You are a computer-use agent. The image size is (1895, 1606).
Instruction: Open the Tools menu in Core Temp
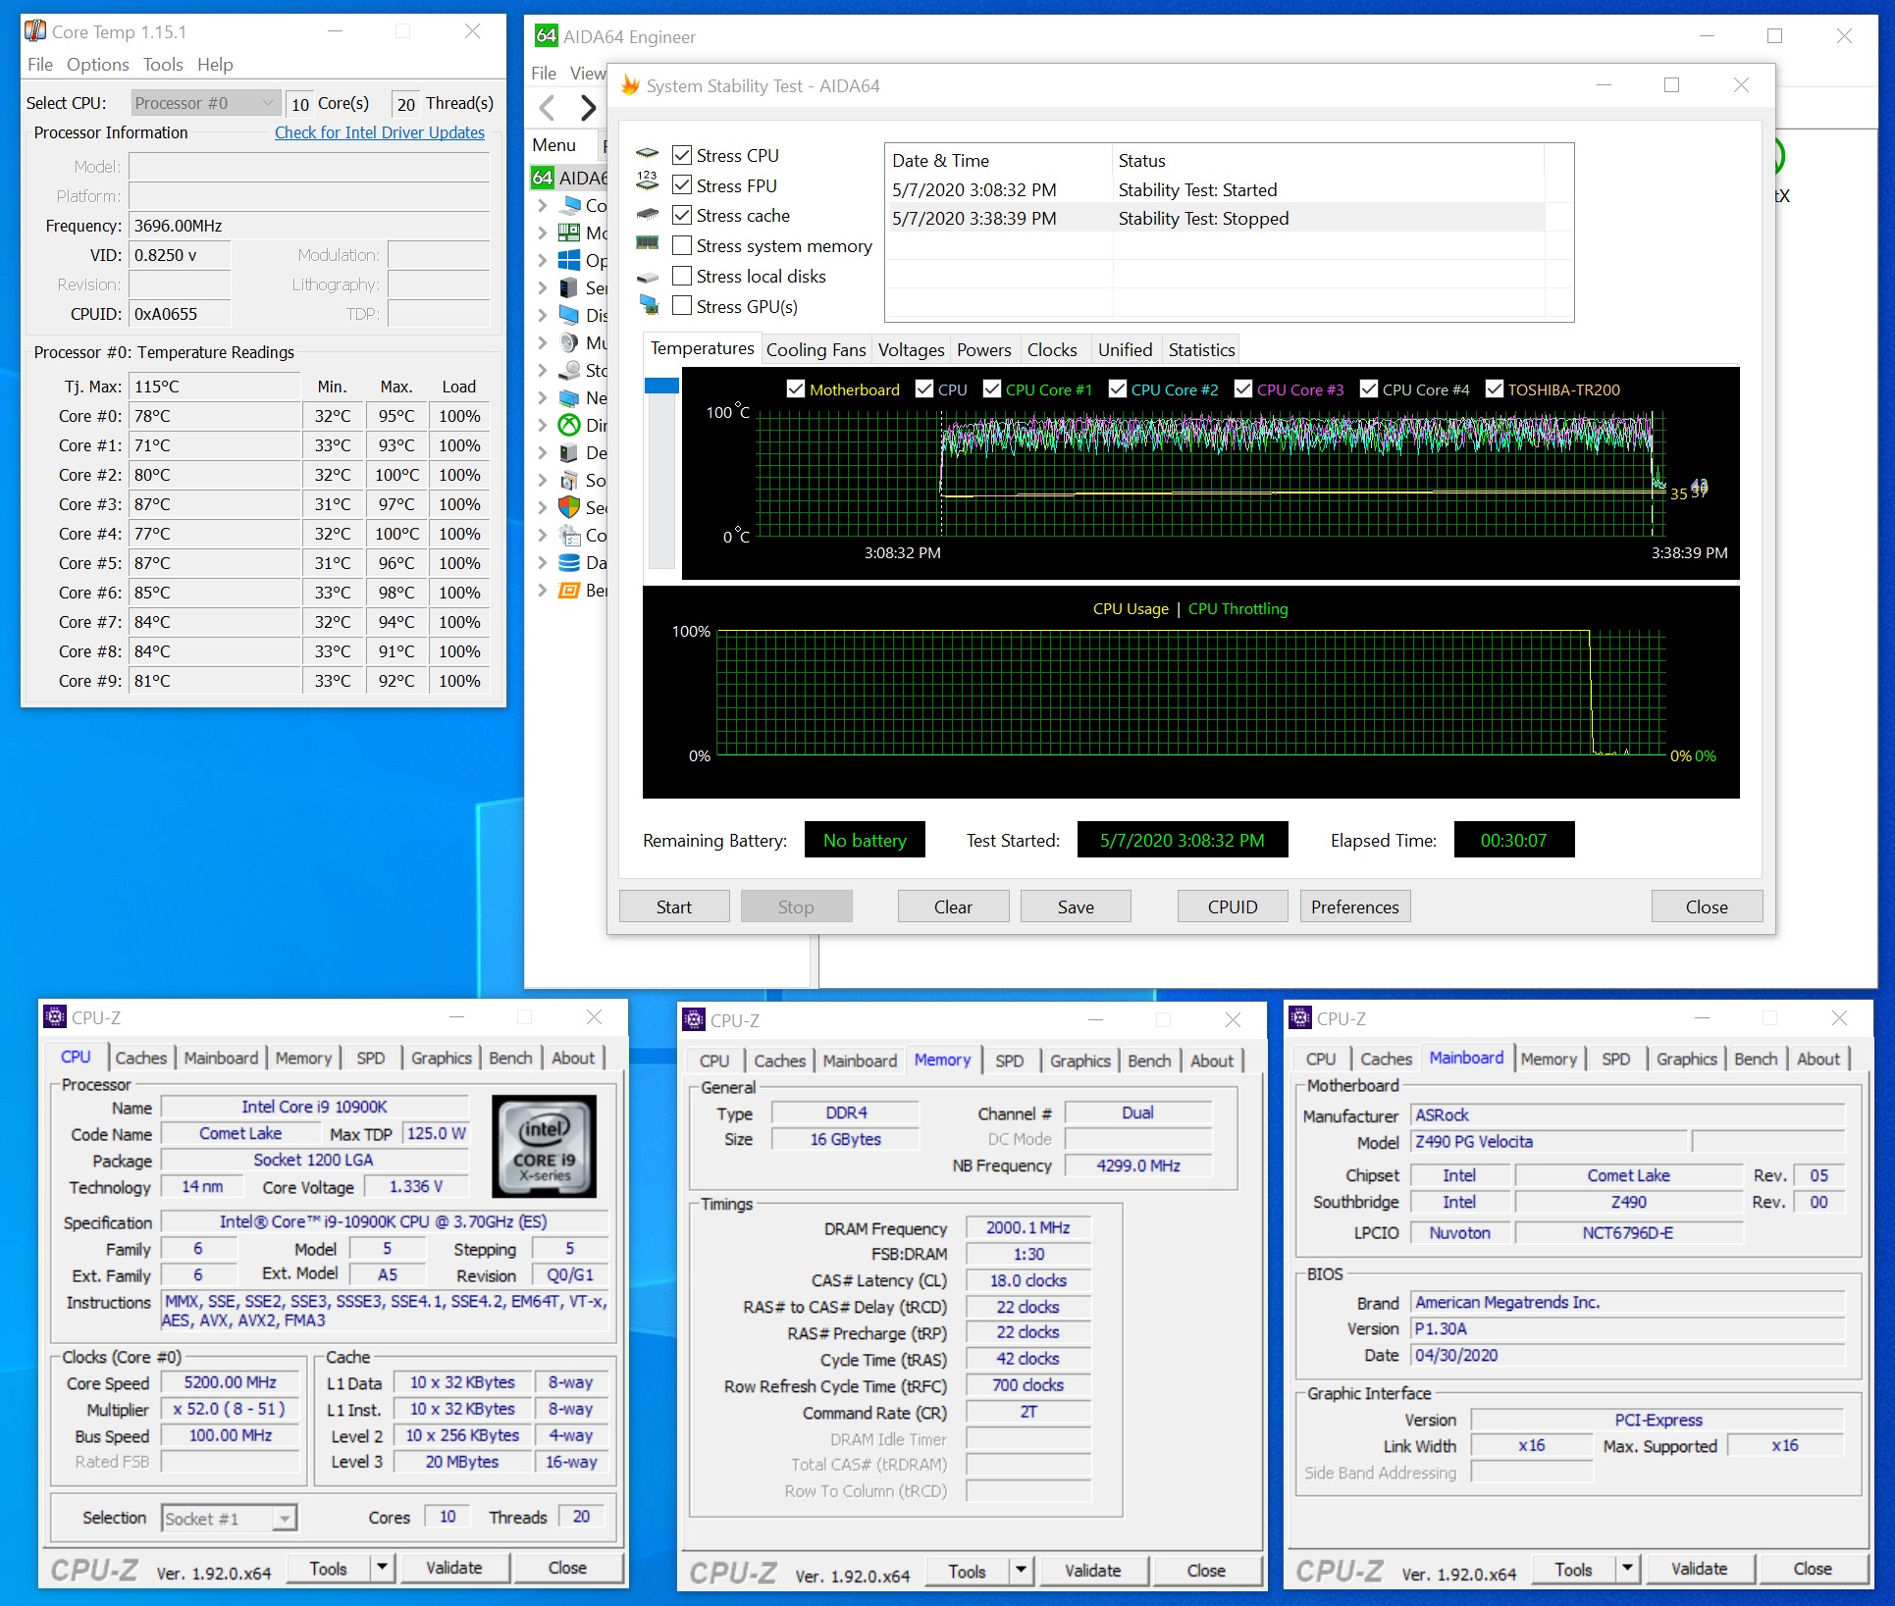[163, 65]
